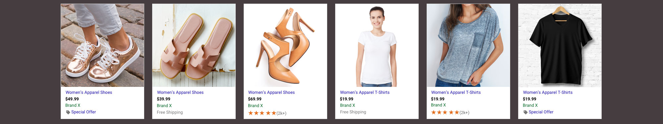Click the star rating under orange heels
The image size is (663, 124).
point(262,113)
